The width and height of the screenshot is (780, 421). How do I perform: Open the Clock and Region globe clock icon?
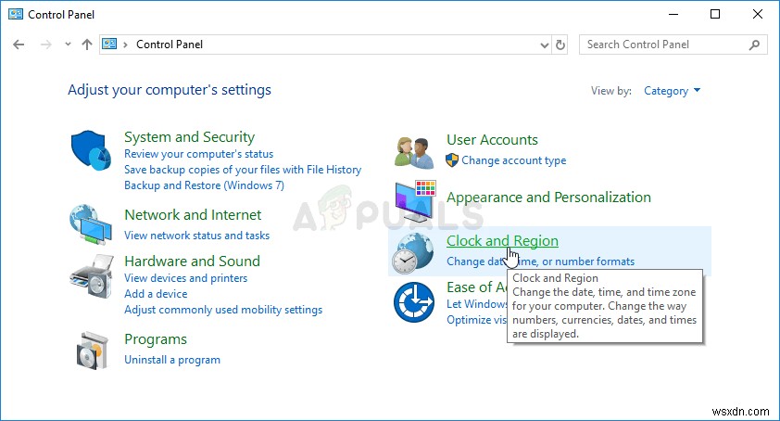coord(412,253)
